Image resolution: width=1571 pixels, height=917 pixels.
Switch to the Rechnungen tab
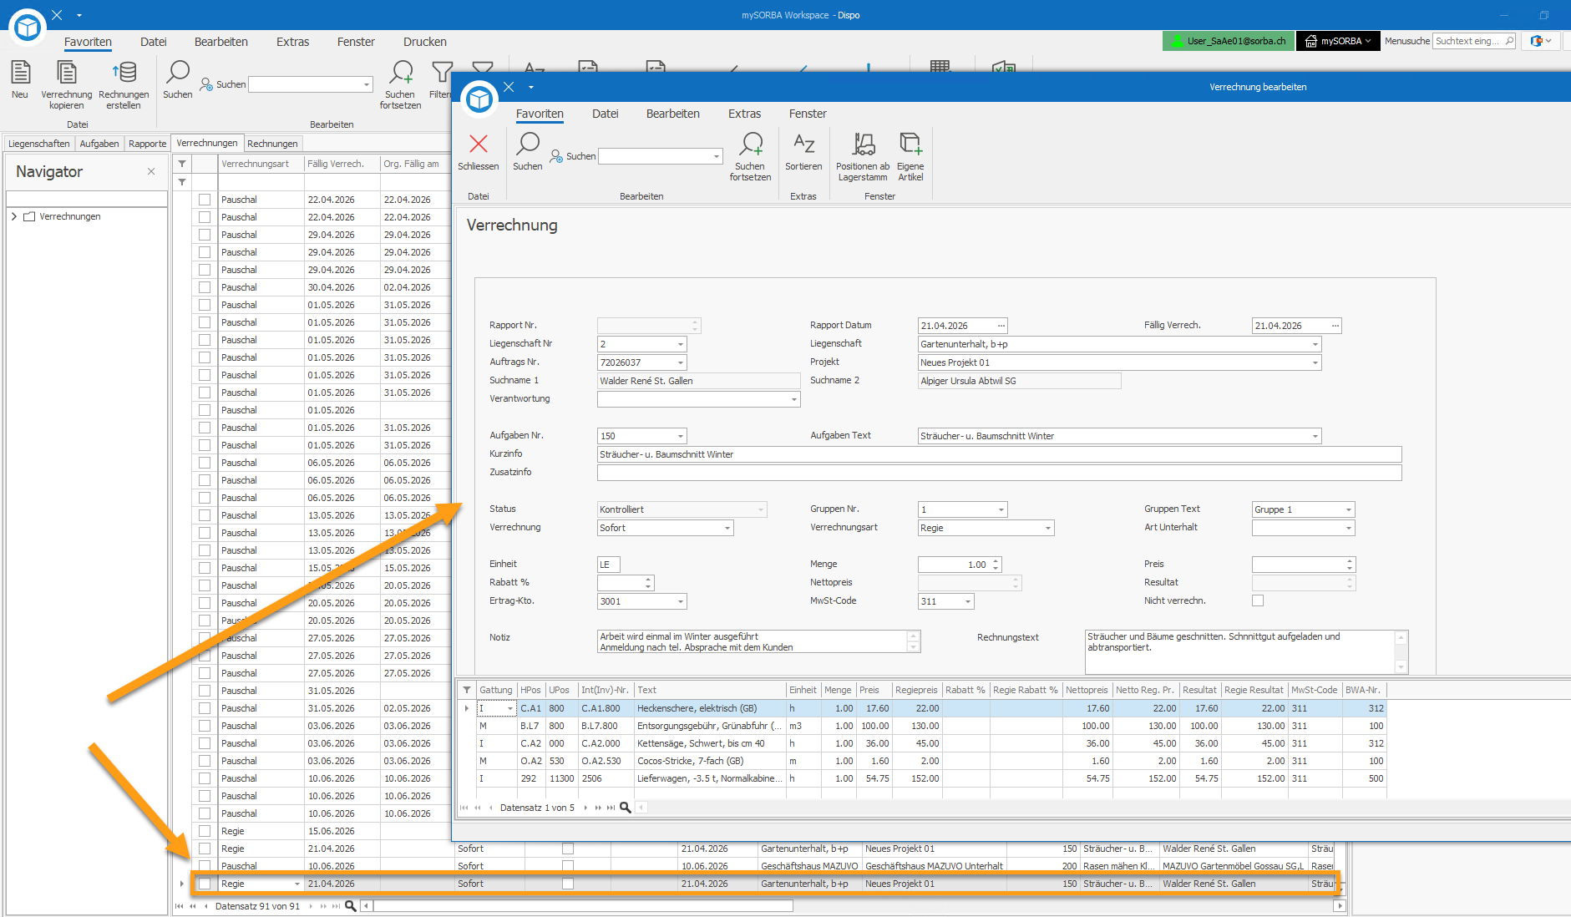click(x=272, y=144)
